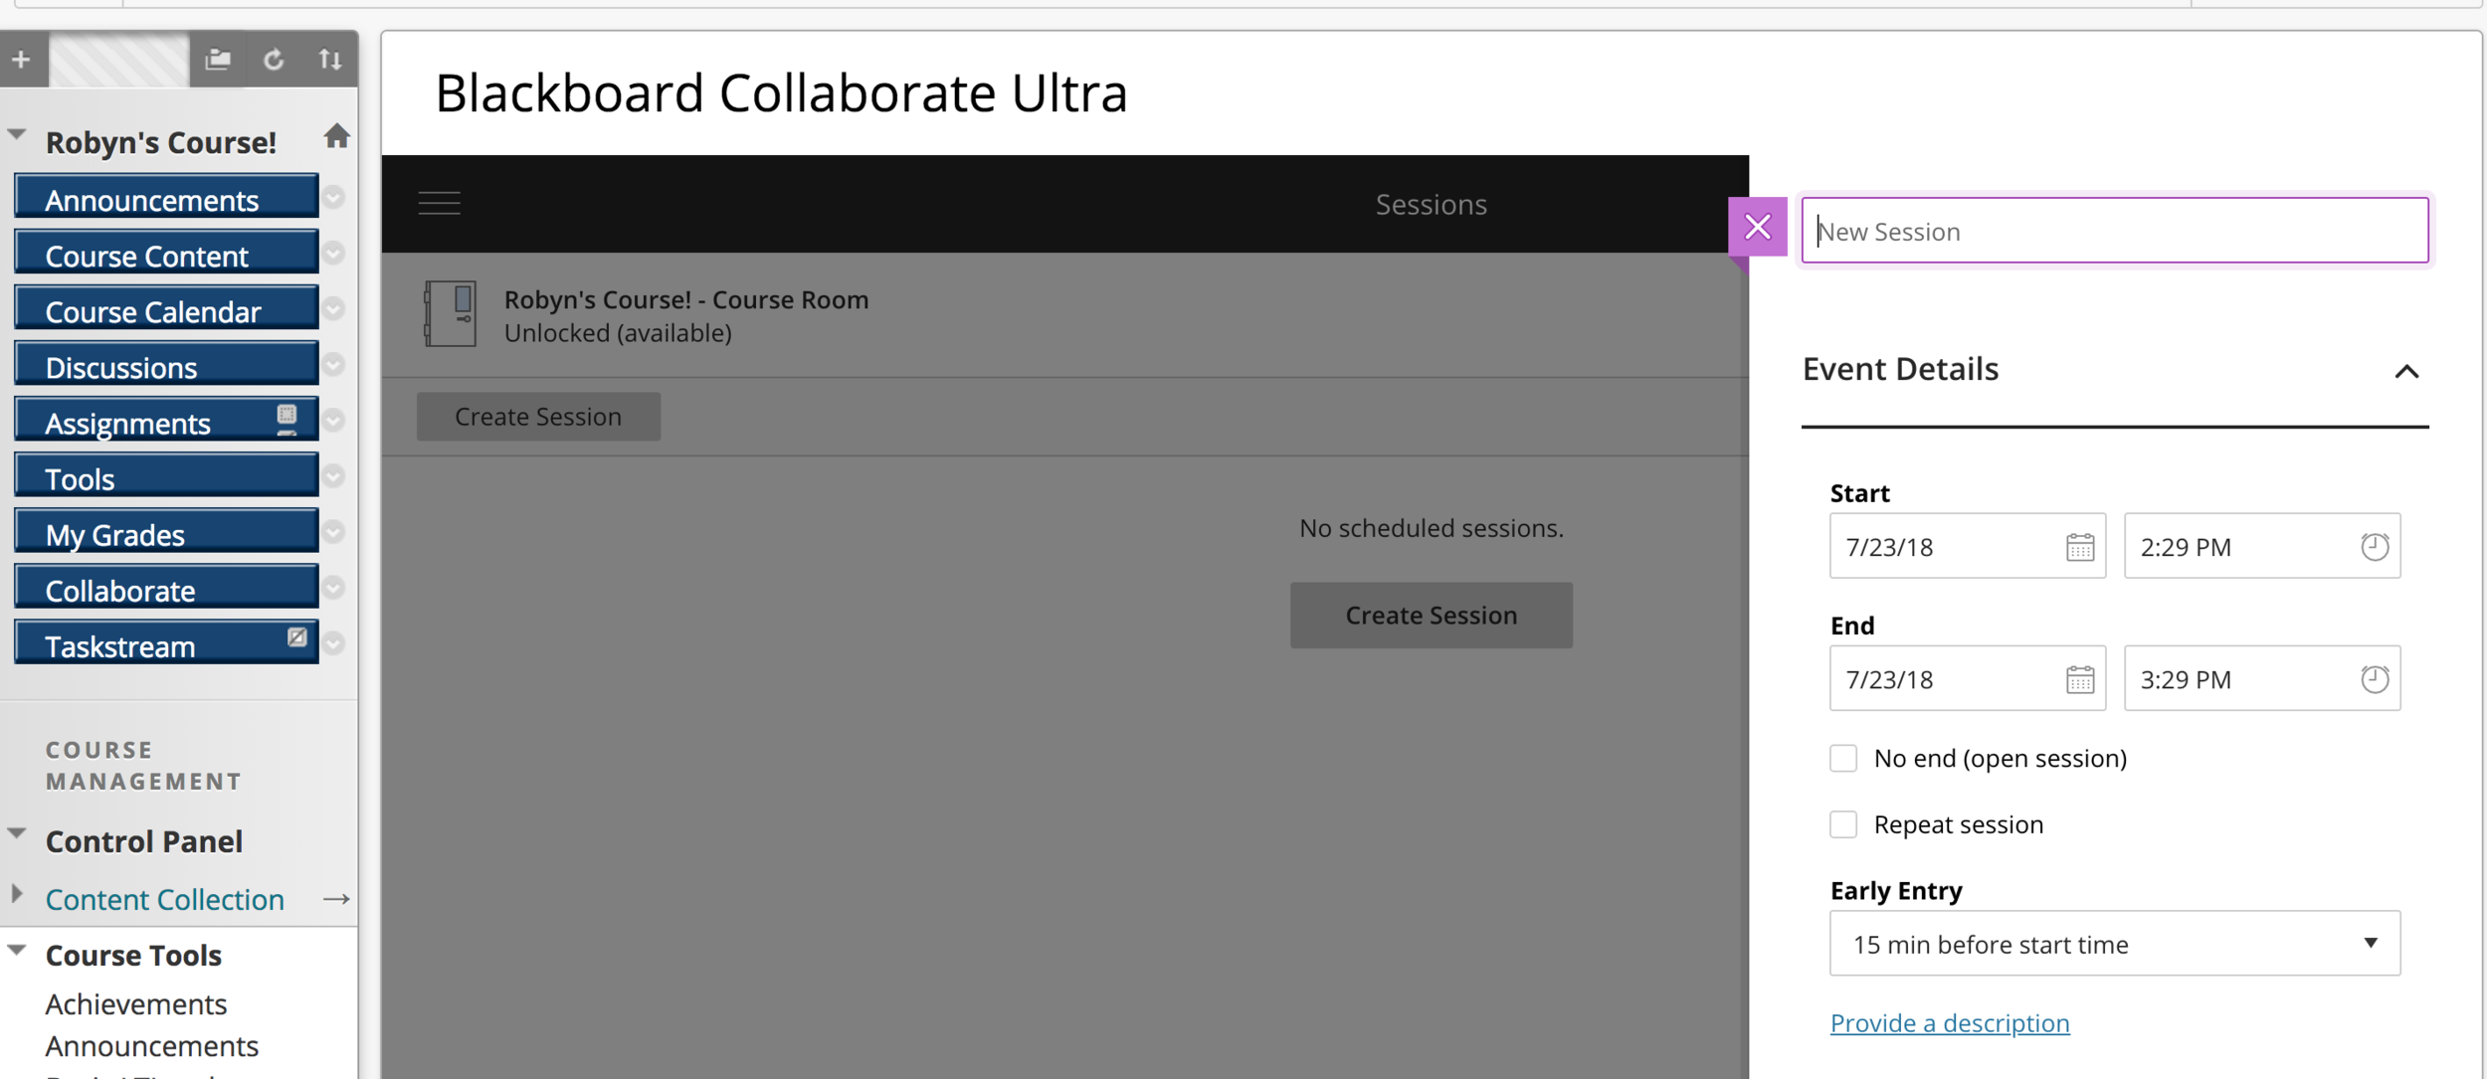Open the Start date calendar picker

coord(2080,547)
